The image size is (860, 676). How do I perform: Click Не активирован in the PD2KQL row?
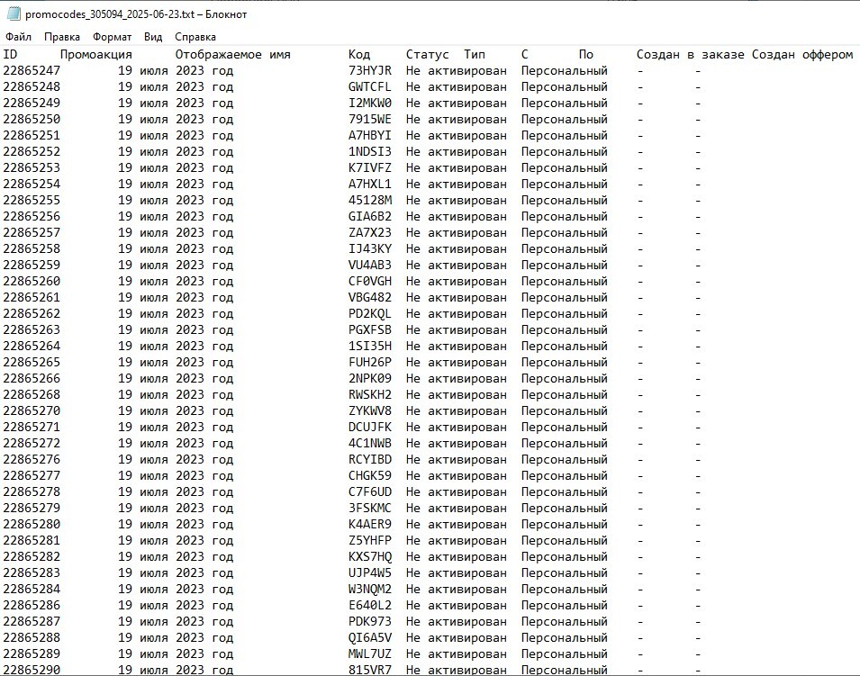click(x=456, y=314)
